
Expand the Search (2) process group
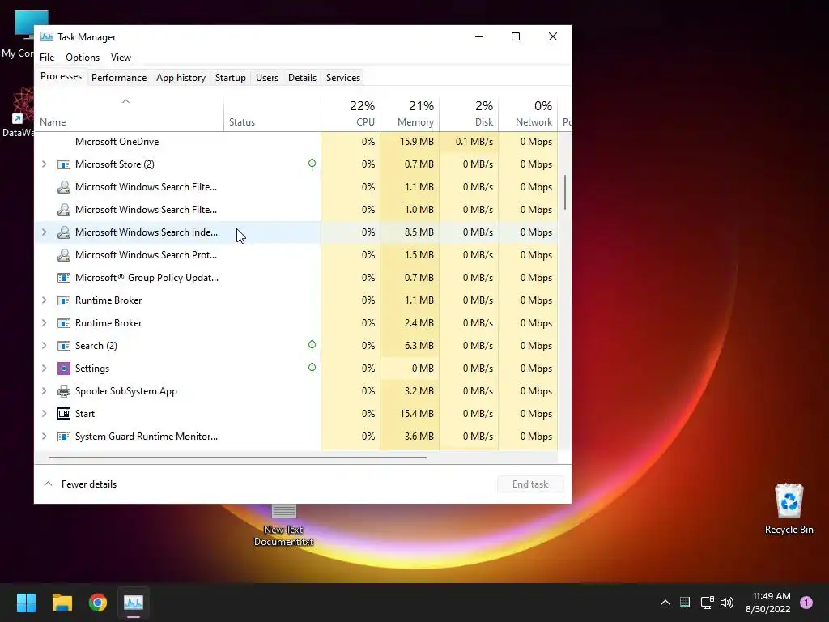(45, 346)
